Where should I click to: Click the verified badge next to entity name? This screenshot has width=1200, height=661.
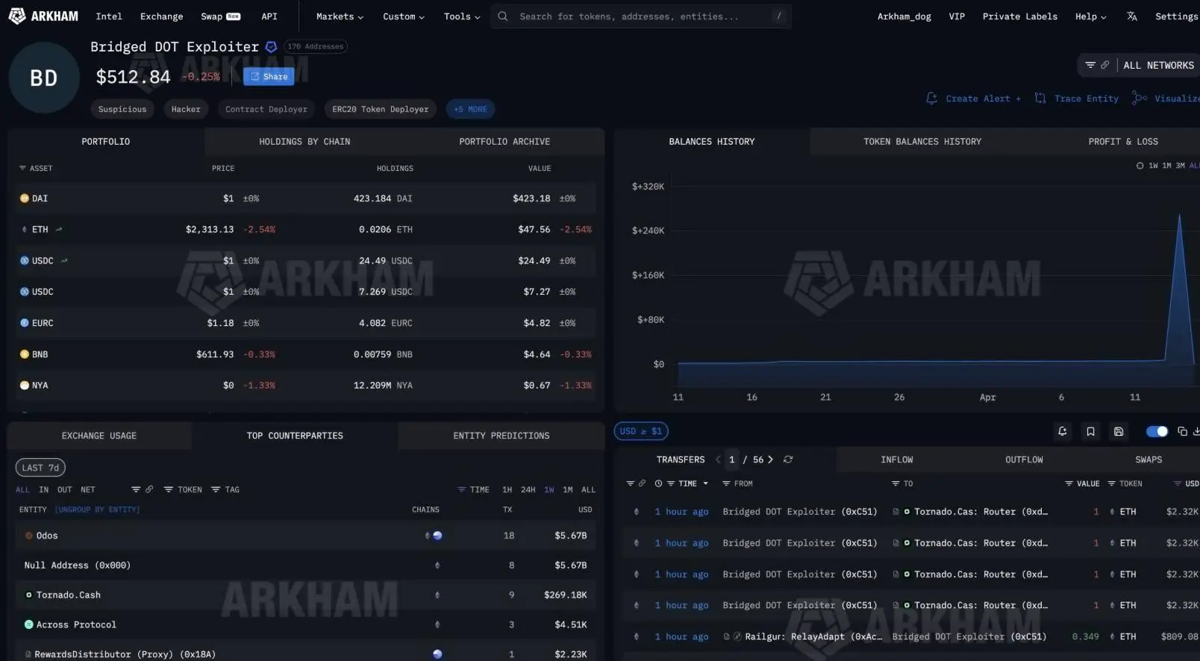[x=272, y=47]
